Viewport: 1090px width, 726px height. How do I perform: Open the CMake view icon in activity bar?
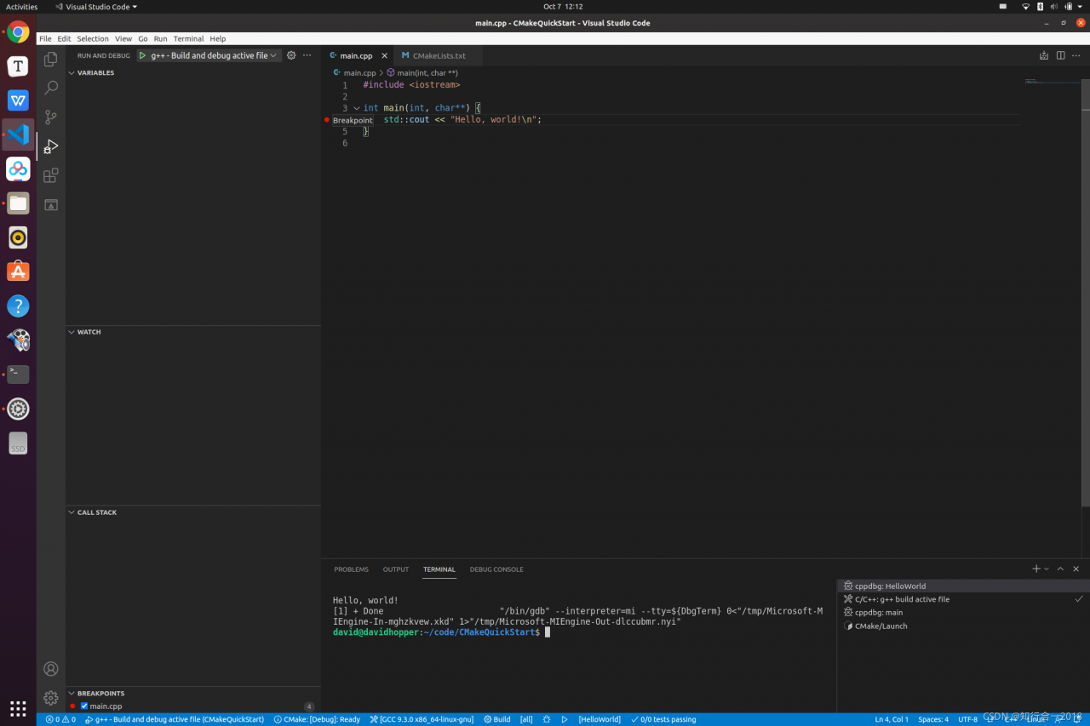coord(51,204)
